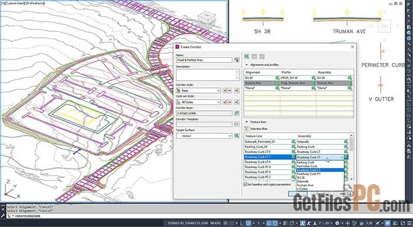This screenshot has width=413, height=227.
Task: Choose Truman Ave in the assembly dropdown list
Action: pos(320,185)
